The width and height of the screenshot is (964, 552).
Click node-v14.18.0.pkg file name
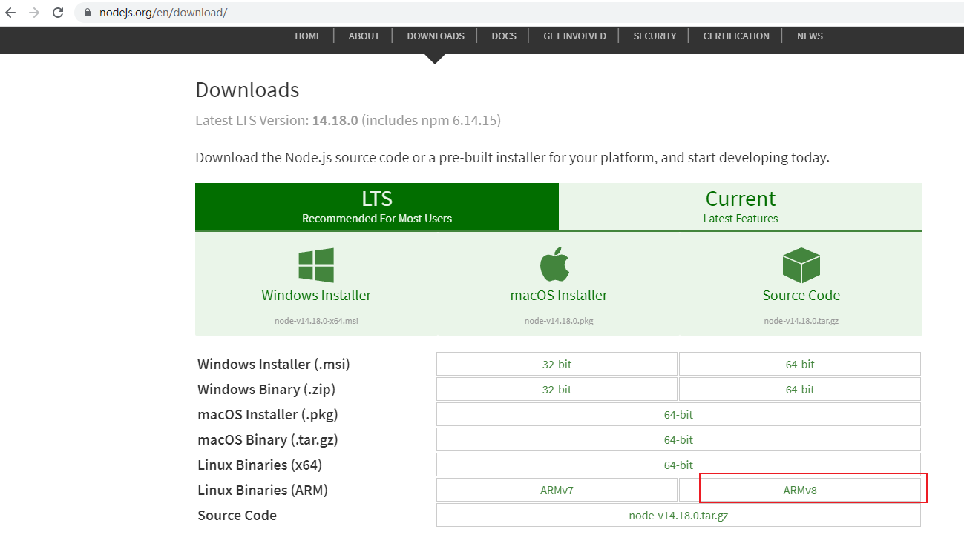[559, 321]
